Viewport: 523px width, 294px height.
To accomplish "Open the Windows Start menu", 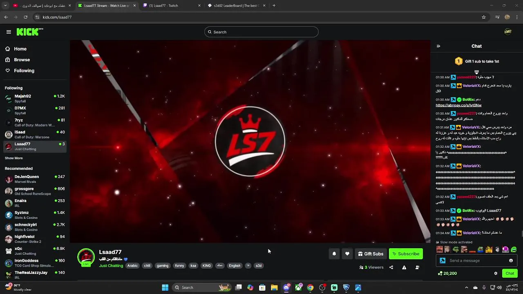I will (165, 287).
